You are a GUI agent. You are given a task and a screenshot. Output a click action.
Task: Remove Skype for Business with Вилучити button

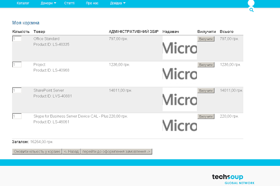[206, 116]
